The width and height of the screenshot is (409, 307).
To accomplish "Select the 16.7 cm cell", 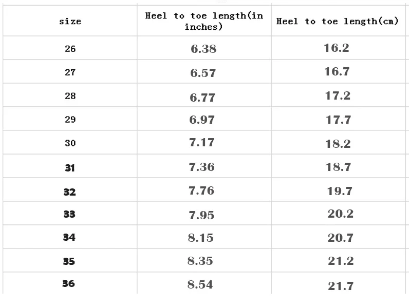I will (337, 72).
